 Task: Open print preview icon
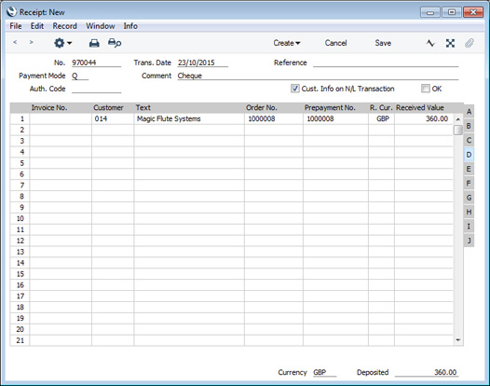tap(115, 43)
